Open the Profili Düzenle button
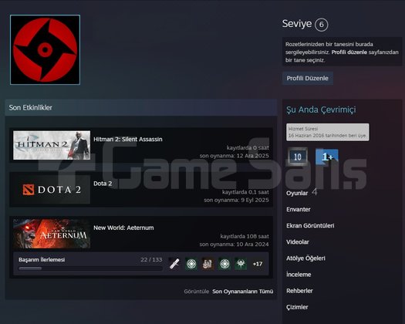Viewport: 405px width, 324px height. point(307,78)
